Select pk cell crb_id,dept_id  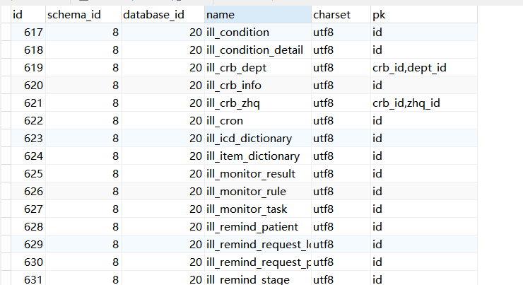point(424,68)
